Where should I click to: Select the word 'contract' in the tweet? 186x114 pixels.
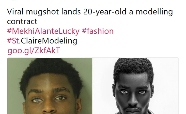click(x=22, y=21)
